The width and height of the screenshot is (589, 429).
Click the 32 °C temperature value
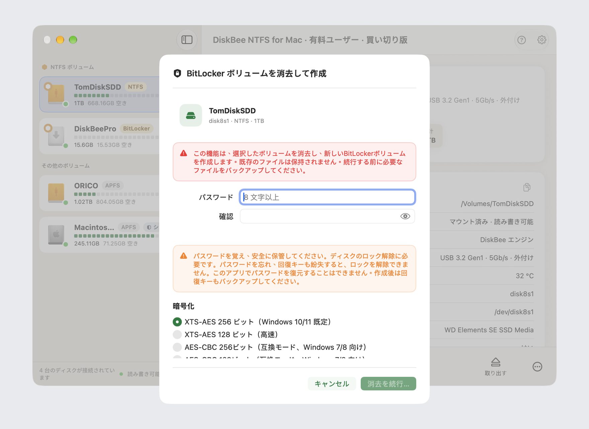(524, 276)
